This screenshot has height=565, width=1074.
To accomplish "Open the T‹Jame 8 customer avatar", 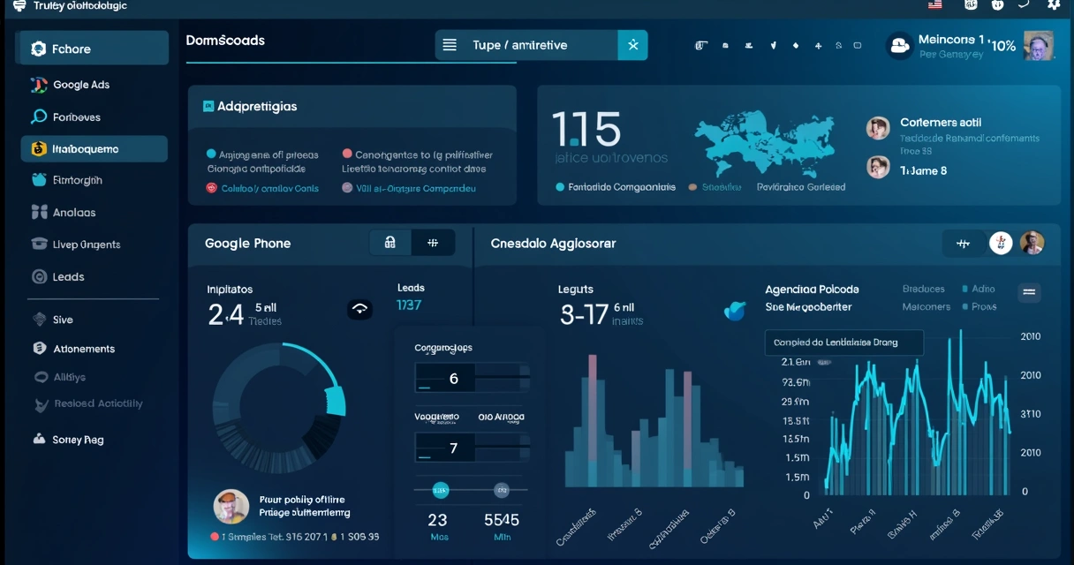I will click(x=878, y=167).
